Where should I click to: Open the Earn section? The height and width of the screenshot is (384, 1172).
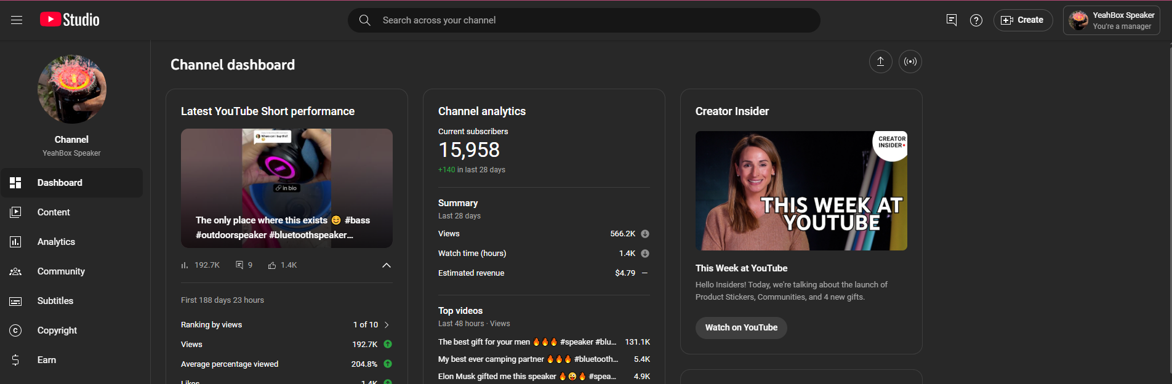point(71,360)
